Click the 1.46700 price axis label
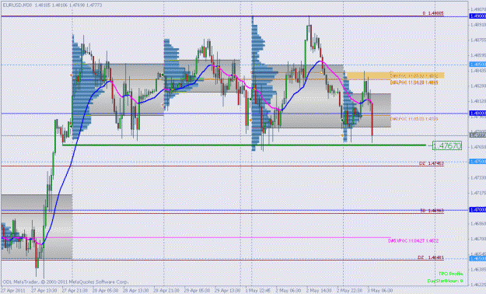486x294 pixels. pyautogui.click(x=477, y=239)
